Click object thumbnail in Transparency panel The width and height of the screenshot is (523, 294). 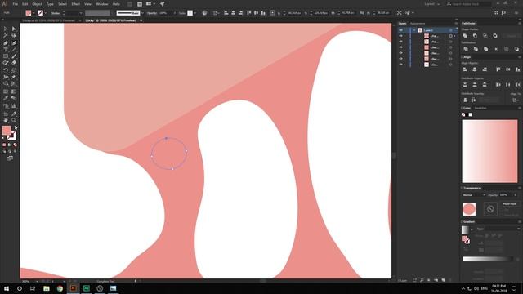click(469, 209)
